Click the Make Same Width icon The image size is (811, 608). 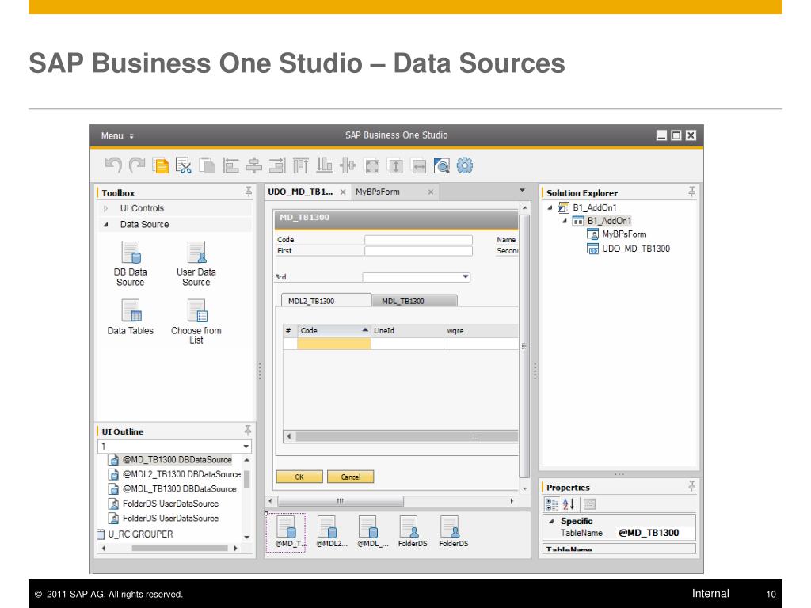coord(419,166)
